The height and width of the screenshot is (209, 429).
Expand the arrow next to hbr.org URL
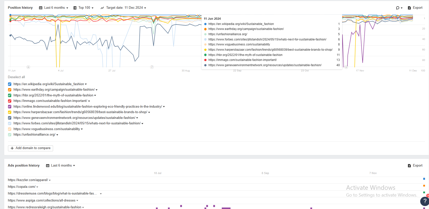pos(95,96)
